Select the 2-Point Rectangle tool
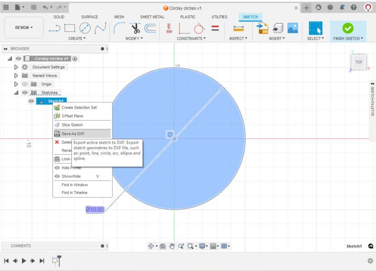Screen dimensions: 376x271 70,28
